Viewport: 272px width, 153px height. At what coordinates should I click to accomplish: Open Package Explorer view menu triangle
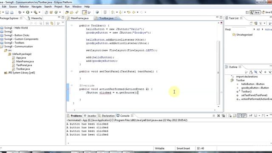(63, 23)
